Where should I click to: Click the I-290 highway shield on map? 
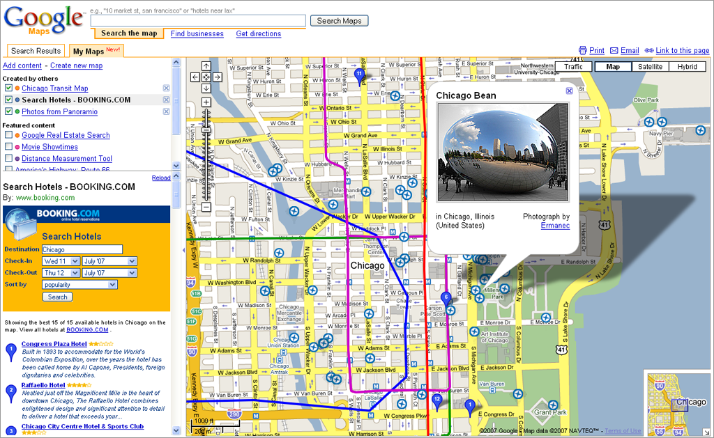tap(234, 415)
